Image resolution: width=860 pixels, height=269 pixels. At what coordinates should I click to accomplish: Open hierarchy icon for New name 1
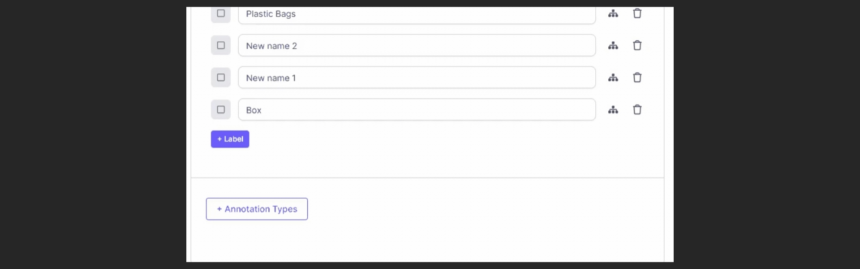click(613, 78)
